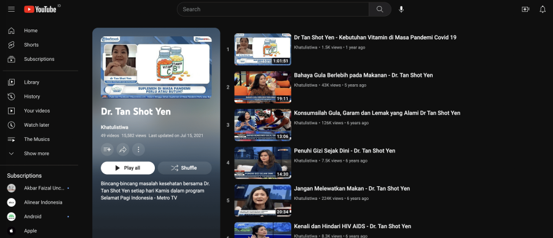Open the hamburger guide menu
The height and width of the screenshot is (238, 553).
(x=11, y=9)
